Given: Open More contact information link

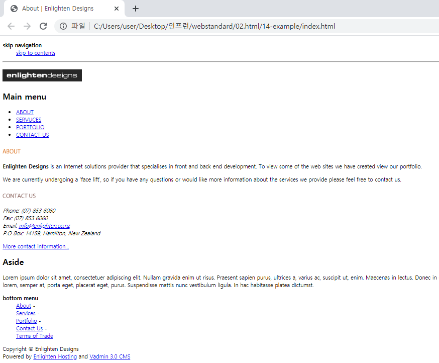Looking at the screenshot, I should [x=36, y=246].
